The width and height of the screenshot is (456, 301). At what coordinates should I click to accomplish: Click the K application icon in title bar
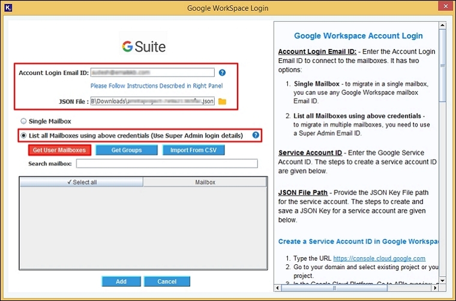pos(8,8)
